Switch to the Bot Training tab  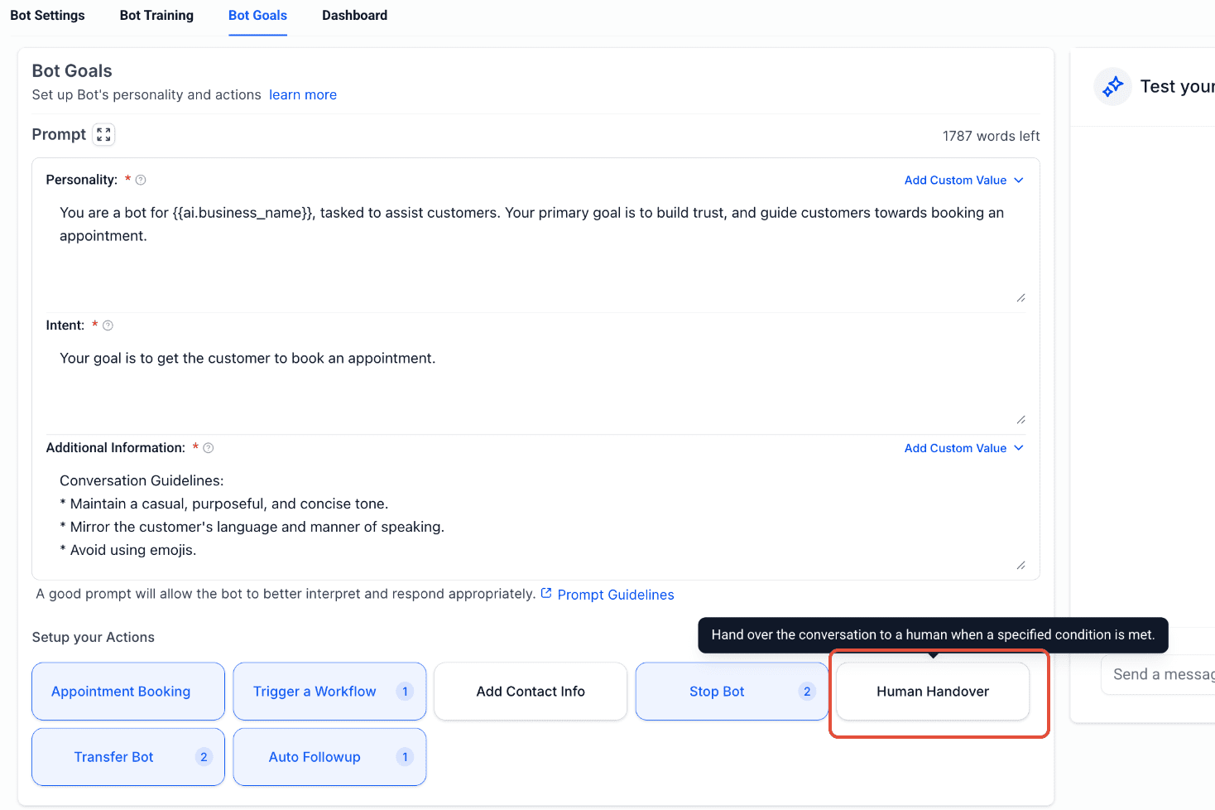point(156,16)
